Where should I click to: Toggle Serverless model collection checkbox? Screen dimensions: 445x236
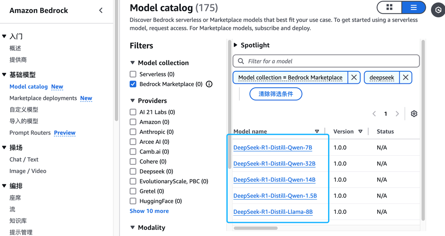coord(133,74)
